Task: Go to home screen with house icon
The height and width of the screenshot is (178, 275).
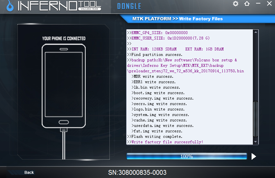Action: [247, 4]
